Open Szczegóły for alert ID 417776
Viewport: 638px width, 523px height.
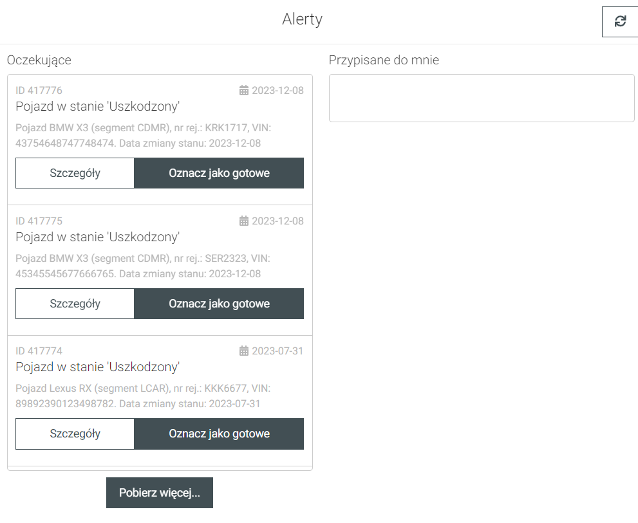click(75, 173)
